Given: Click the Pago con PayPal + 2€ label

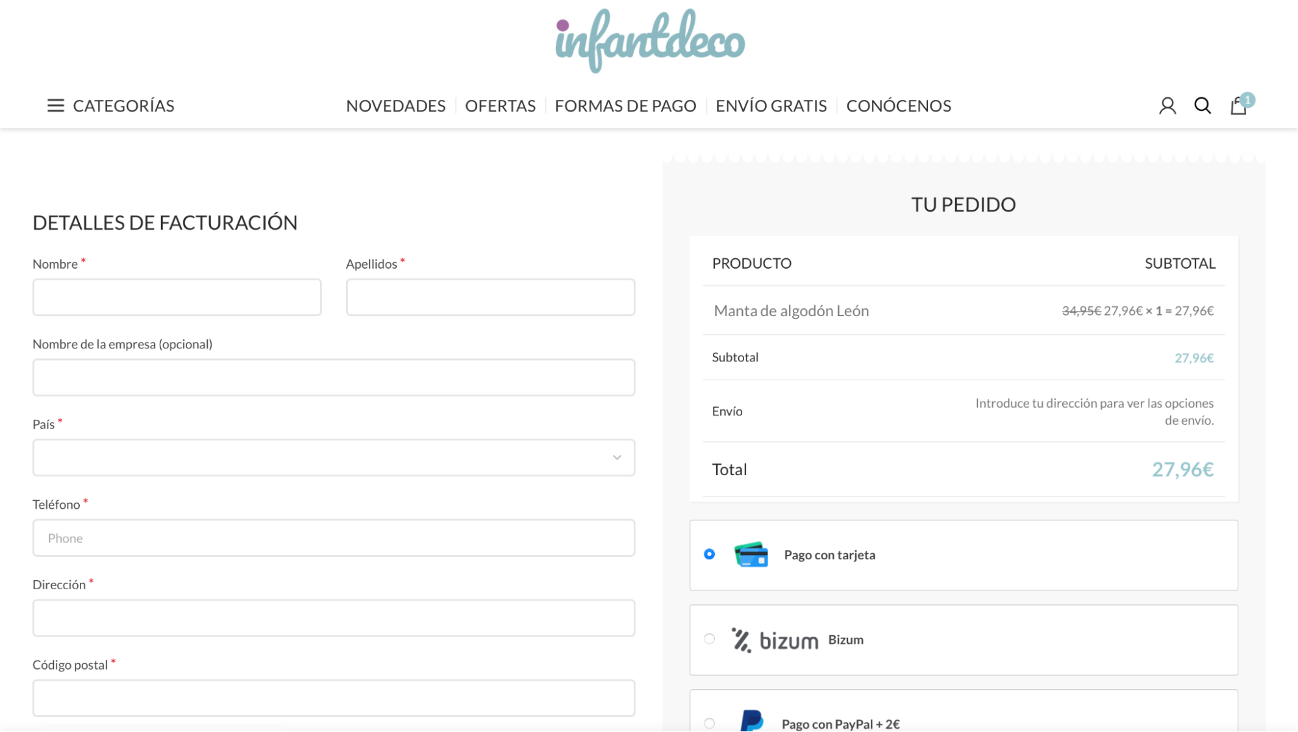Looking at the screenshot, I should tap(840, 724).
